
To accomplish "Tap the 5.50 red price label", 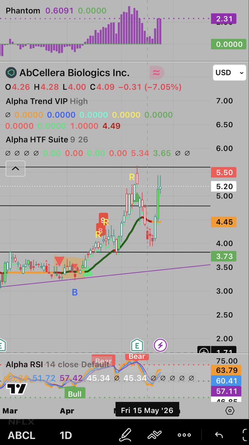I will pyautogui.click(x=224, y=173).
